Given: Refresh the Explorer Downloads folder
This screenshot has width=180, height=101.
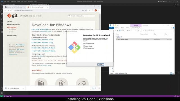Looking at the screenshot, I should click(139, 31).
